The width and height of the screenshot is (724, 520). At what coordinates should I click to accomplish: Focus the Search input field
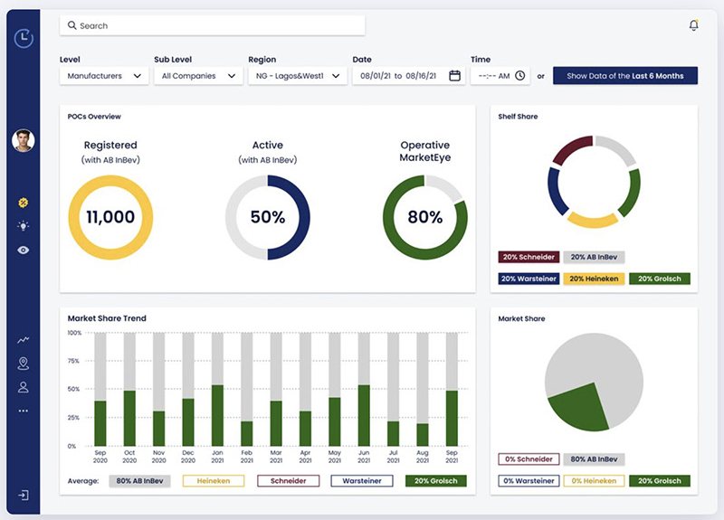tap(213, 25)
